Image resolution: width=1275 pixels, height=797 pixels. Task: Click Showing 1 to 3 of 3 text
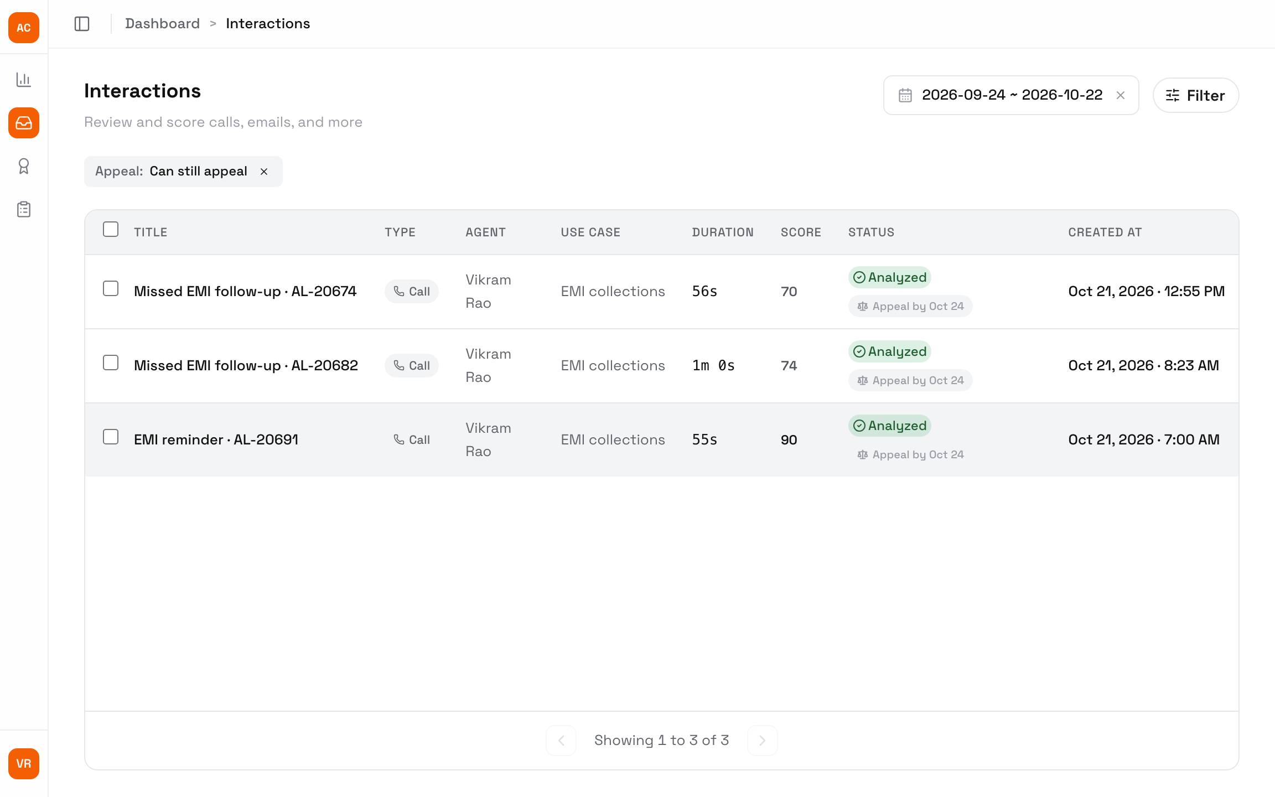click(x=662, y=741)
